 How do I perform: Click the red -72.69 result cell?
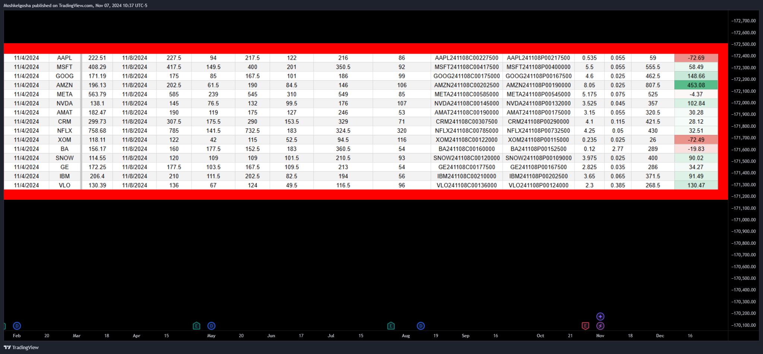[x=696, y=58]
